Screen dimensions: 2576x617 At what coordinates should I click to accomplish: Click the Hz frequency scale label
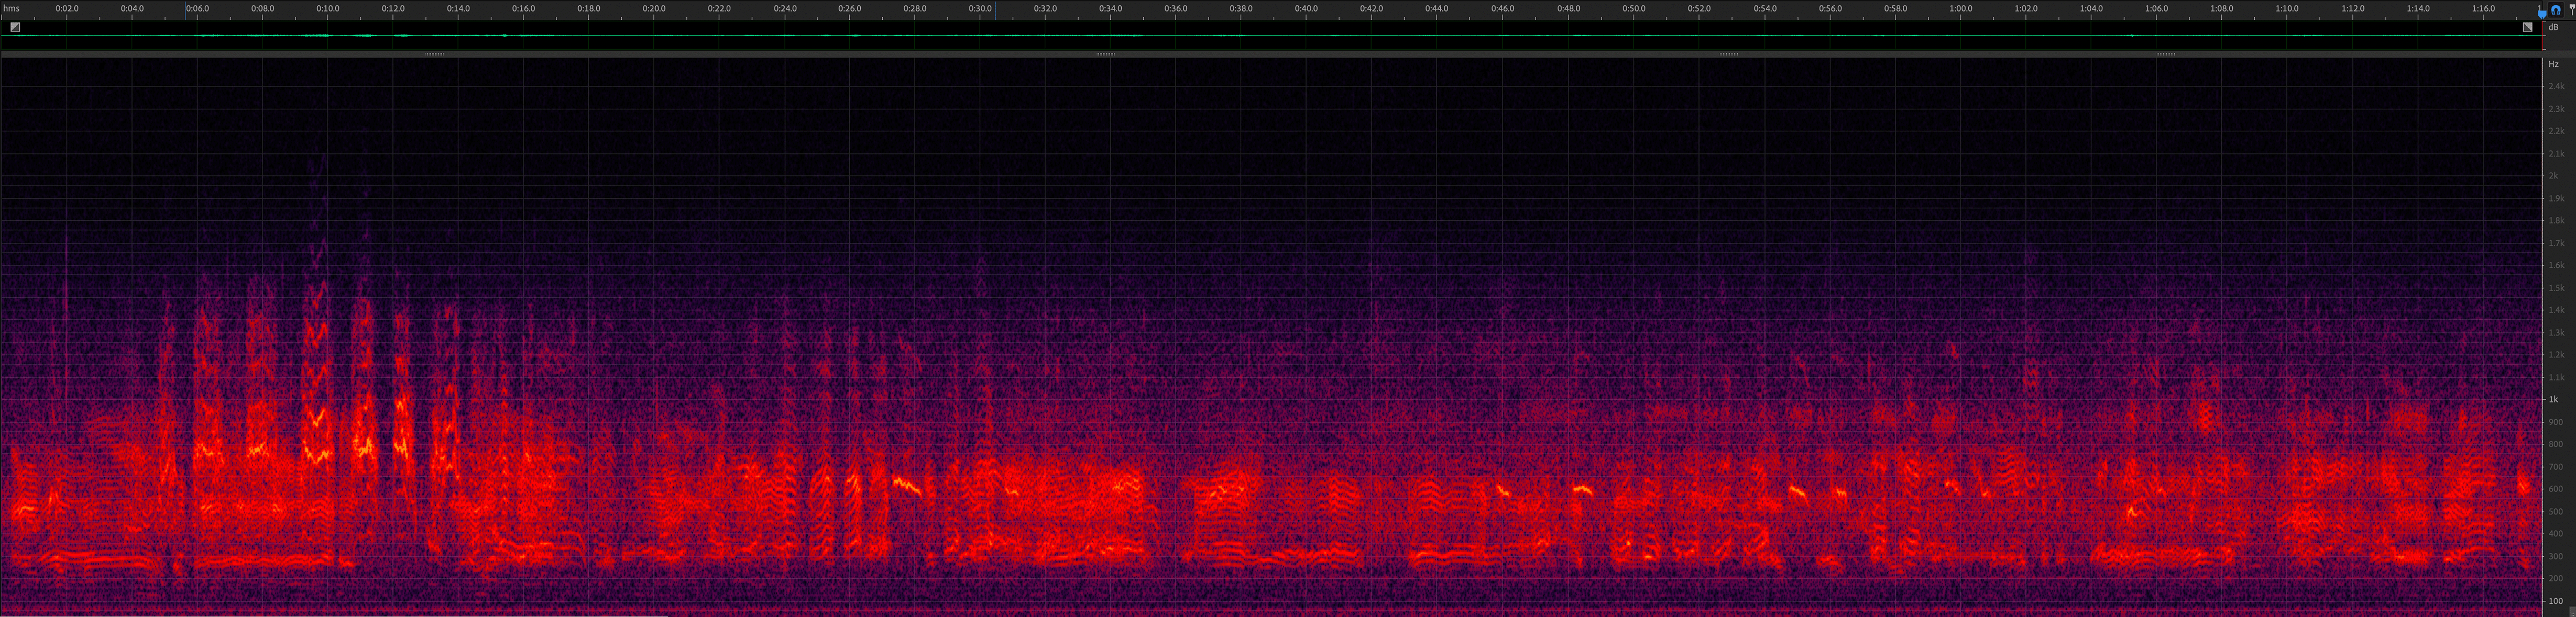(x=2553, y=64)
